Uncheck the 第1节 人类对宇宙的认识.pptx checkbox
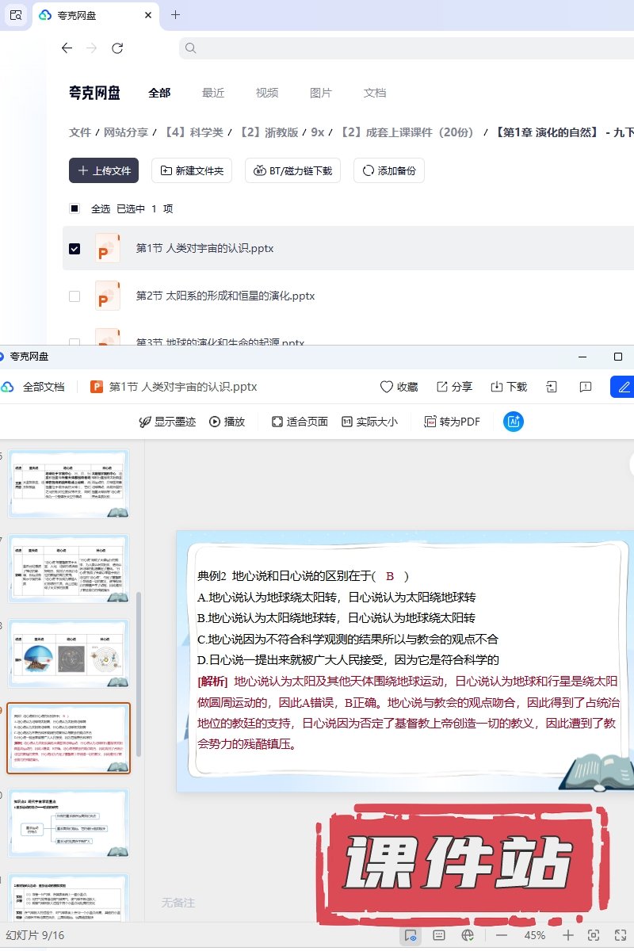 click(74, 249)
